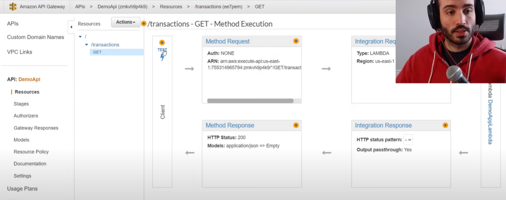Image resolution: width=506 pixels, height=200 pixels.
Task: Click the GET breadcrumb item
Action: tap(259, 7)
